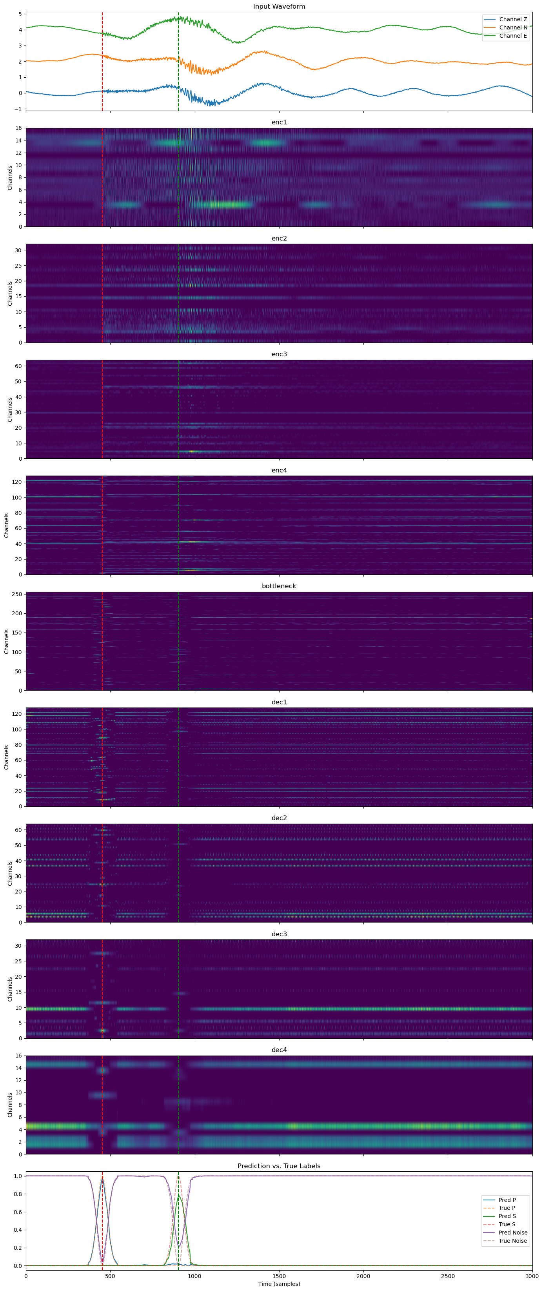Select the 'Channel E' legend label
The image size is (543, 1291).
pyautogui.click(x=513, y=36)
